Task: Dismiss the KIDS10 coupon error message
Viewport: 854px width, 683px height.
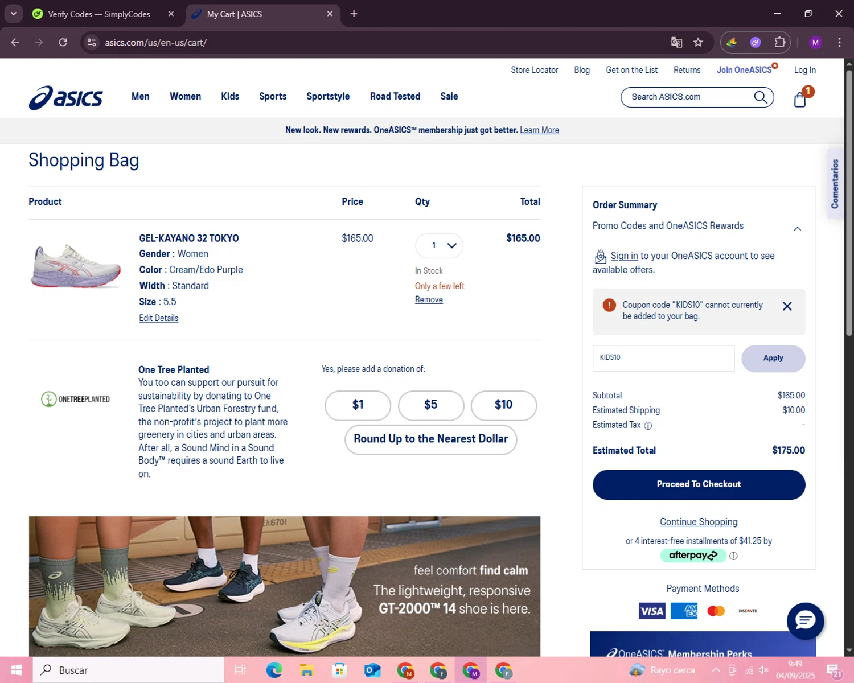Action: (x=787, y=306)
